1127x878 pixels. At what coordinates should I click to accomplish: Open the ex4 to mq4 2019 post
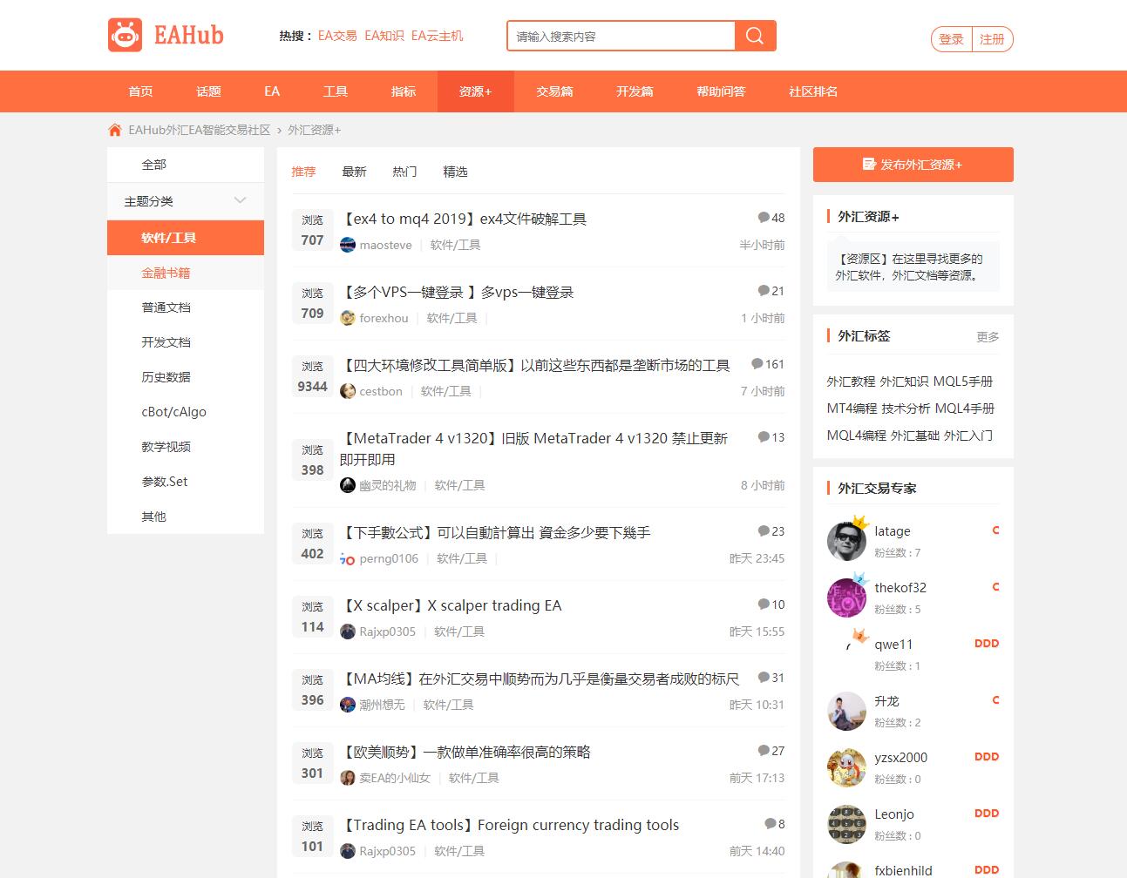click(464, 219)
